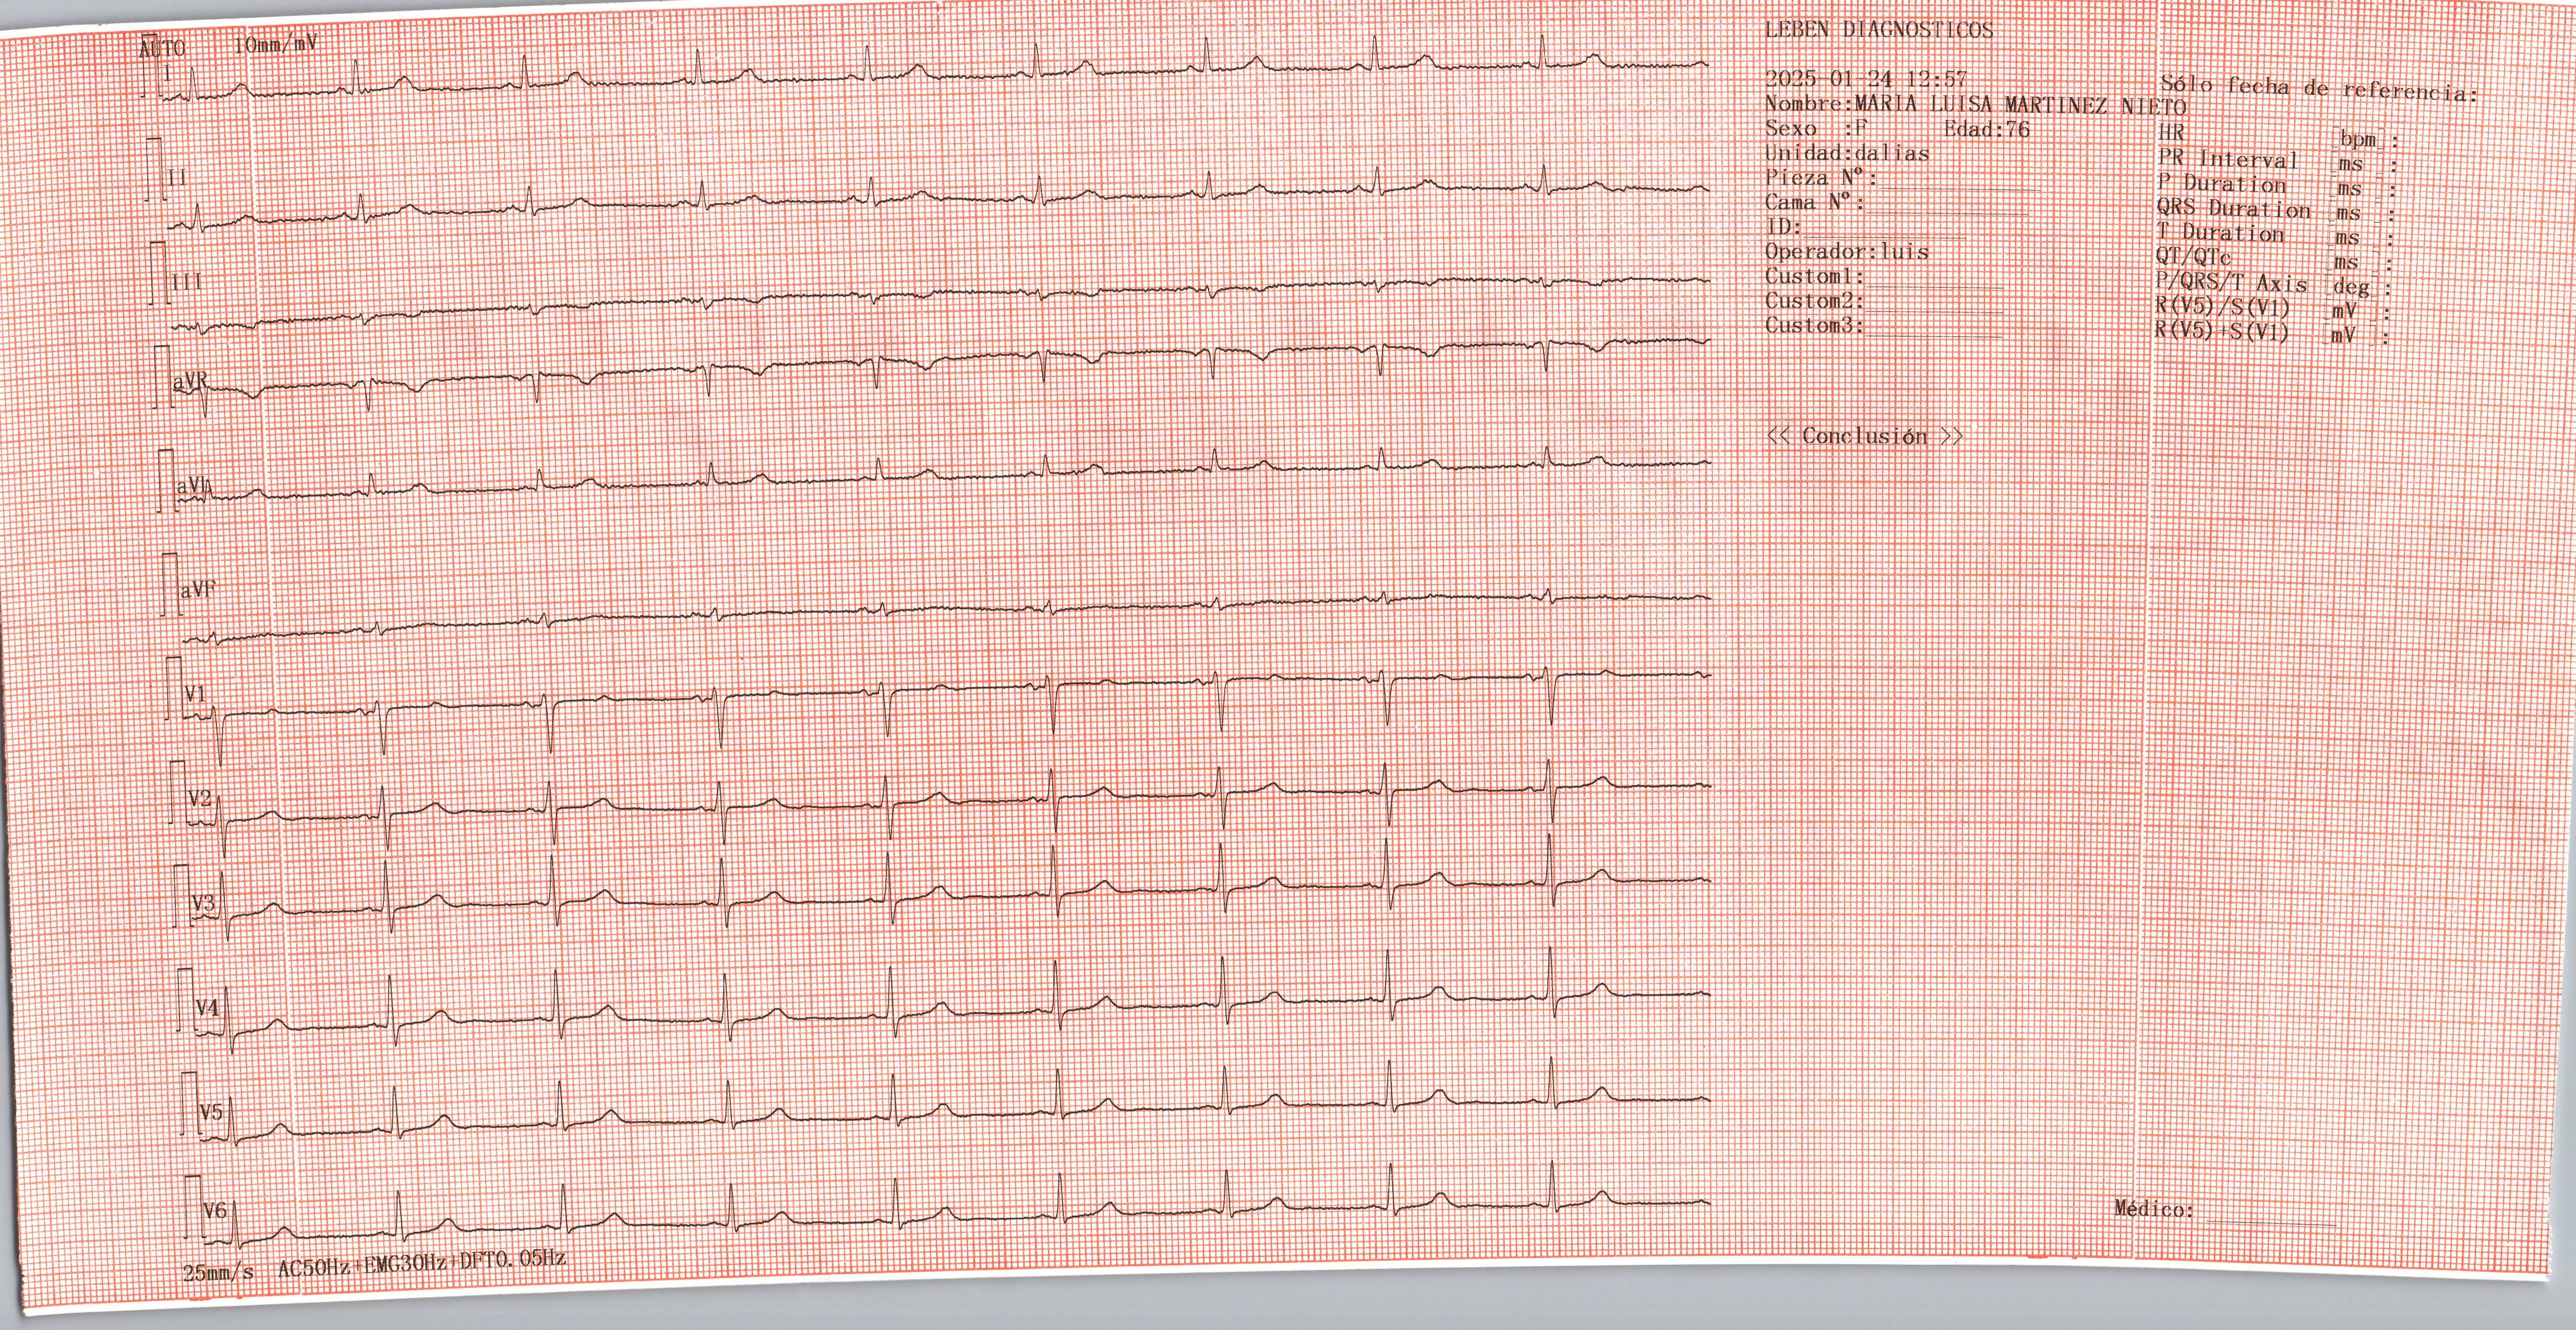Click the '<< Conclusión >>' heading
Screen dimensions: 2576x1330
coord(1865,436)
